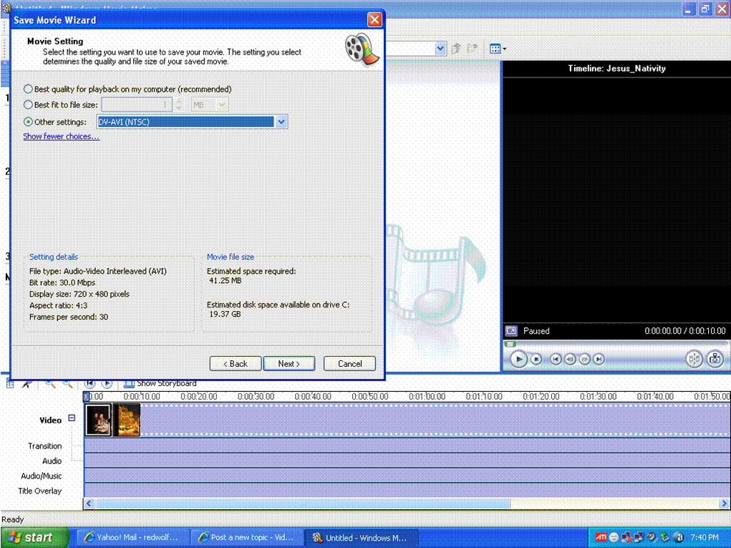This screenshot has height=548, width=731.
Task: Select first nativity clip on Video track
Action: tap(98, 420)
